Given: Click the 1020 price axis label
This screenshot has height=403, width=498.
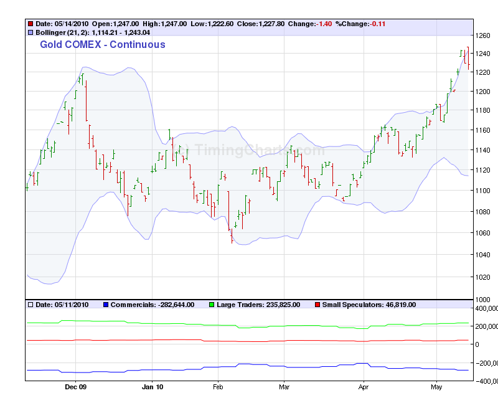Looking at the screenshot, I should point(483,277).
